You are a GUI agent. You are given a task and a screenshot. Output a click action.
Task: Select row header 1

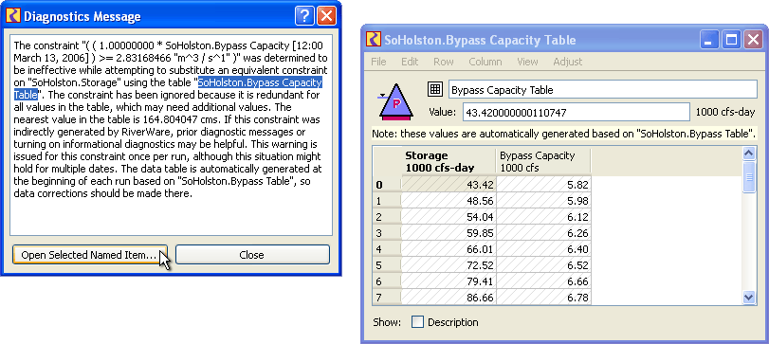point(387,201)
